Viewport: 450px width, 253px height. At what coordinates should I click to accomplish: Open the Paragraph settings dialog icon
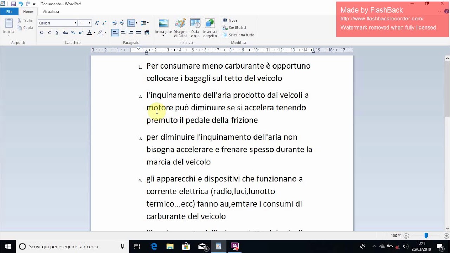click(147, 33)
